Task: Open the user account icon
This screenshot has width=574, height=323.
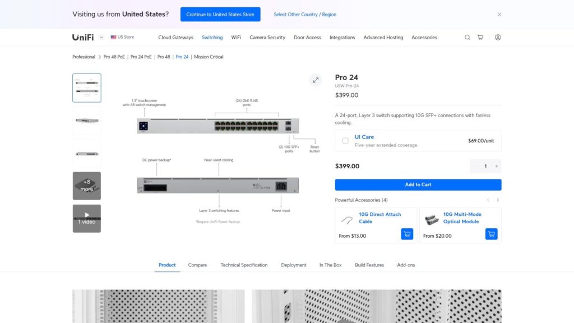Action: pos(498,38)
